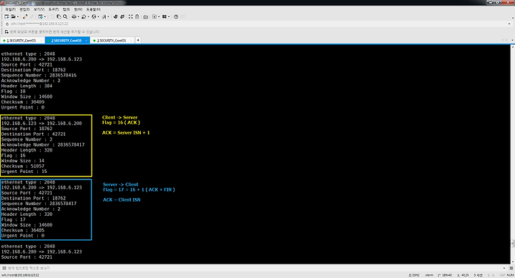Click the layout arrange toolbar icon
The image size is (515, 278).
click(x=165, y=16)
